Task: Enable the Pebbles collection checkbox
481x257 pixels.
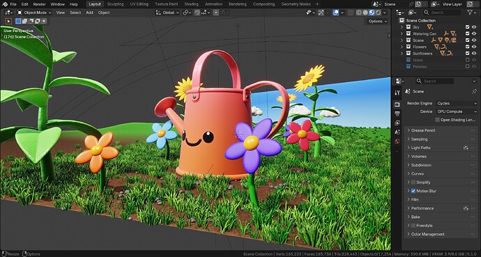Action: click(467, 66)
